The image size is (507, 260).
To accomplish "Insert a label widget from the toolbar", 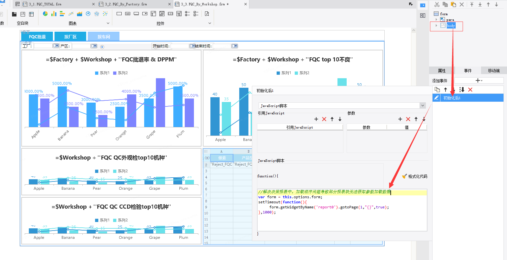I will point(128,14).
